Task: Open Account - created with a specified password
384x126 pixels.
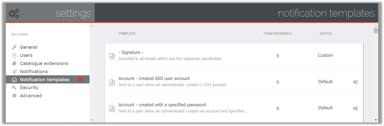Action: (162, 105)
